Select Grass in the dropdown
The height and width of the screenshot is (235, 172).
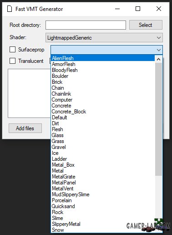coord(103,141)
